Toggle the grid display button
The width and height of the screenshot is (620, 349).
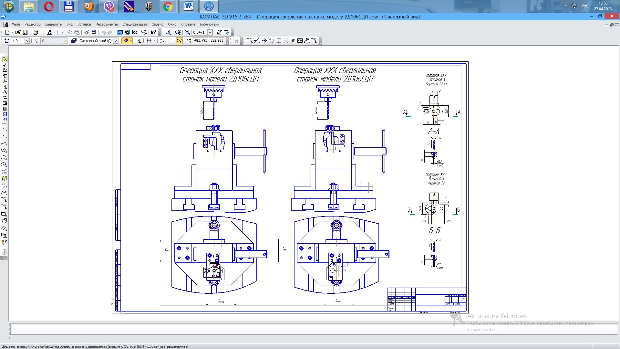[149, 41]
